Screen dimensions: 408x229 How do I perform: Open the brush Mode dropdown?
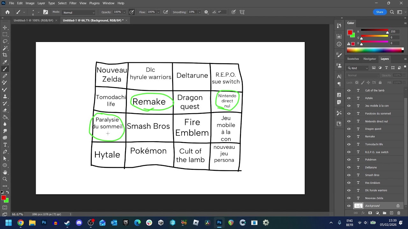tap(79, 12)
